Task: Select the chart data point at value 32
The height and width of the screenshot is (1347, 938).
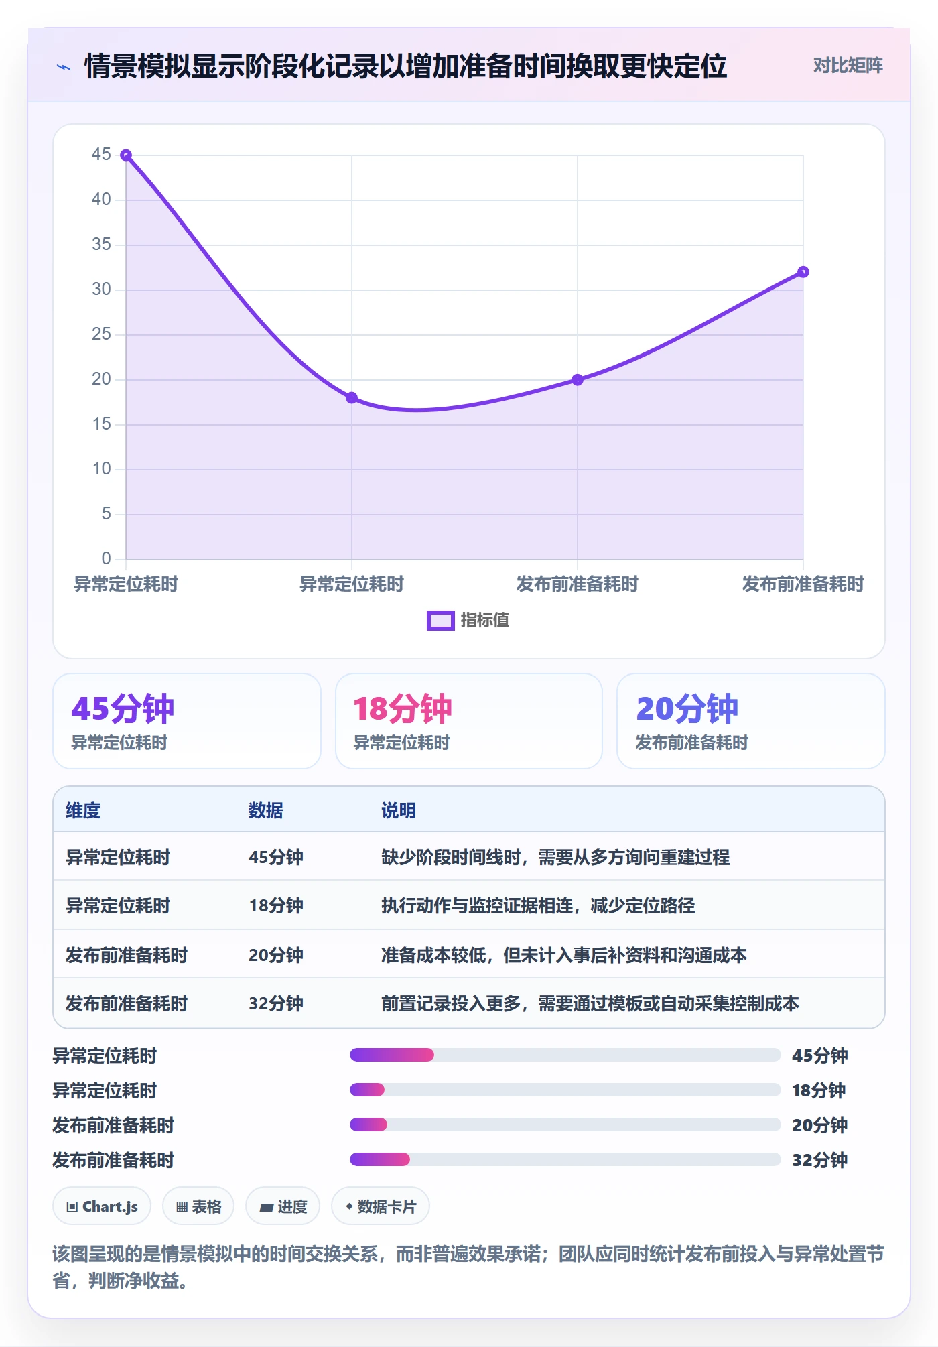Action: pos(803,272)
